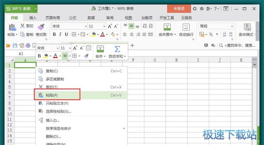Click the 未登录 login button

(179, 8)
